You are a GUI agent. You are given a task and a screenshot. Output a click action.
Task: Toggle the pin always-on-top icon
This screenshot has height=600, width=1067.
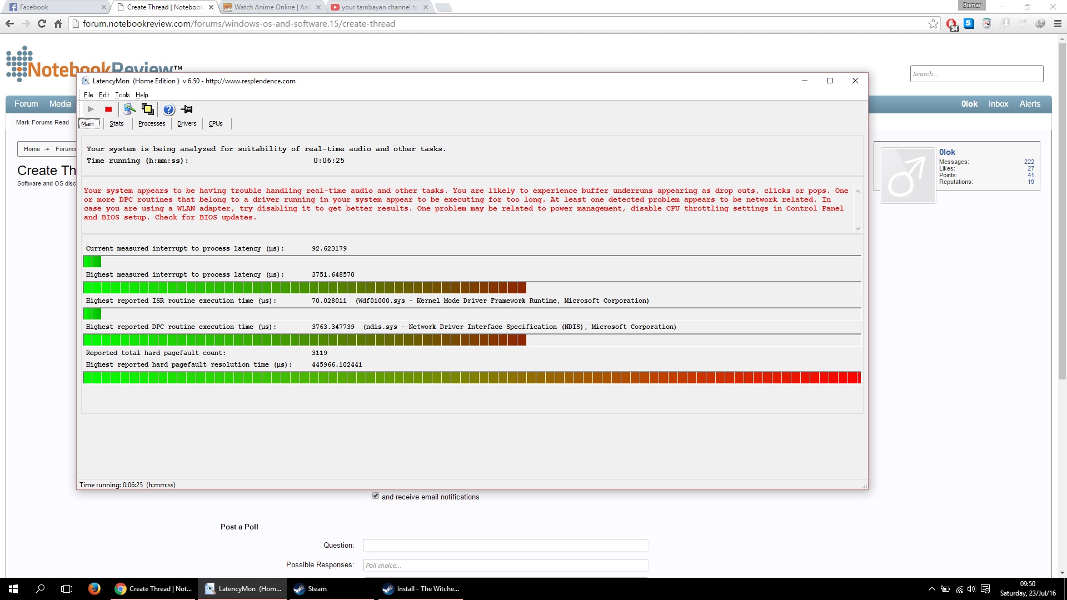(x=187, y=109)
